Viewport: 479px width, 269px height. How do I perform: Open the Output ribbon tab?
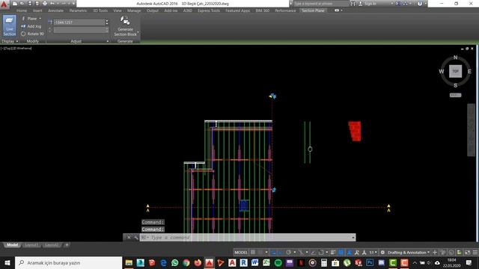pos(153,10)
